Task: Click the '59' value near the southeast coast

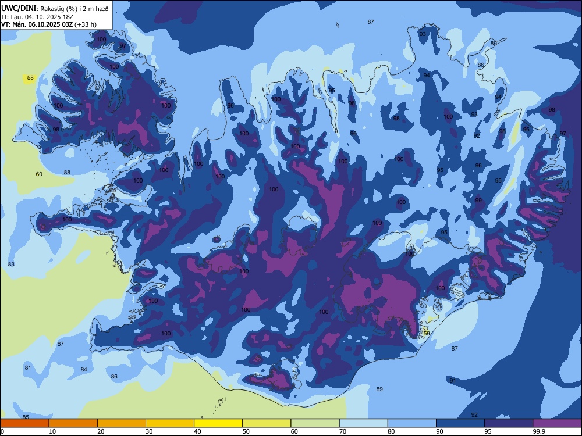Action: pyautogui.click(x=427, y=334)
